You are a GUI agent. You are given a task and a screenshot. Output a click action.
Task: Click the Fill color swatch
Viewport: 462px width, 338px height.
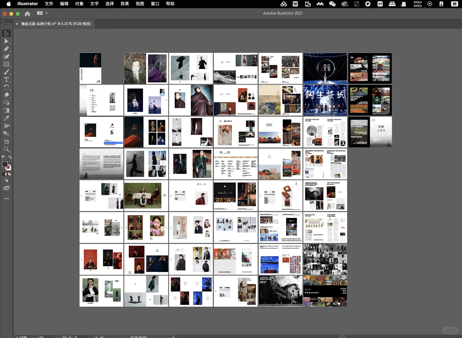[x=5, y=164]
